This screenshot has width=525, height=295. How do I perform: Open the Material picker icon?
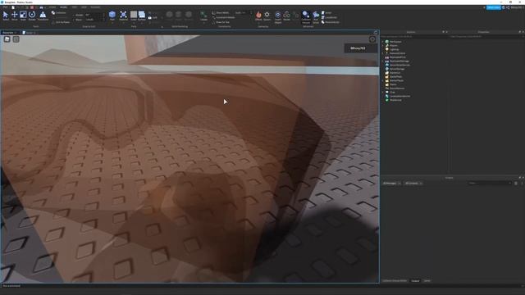point(123,16)
